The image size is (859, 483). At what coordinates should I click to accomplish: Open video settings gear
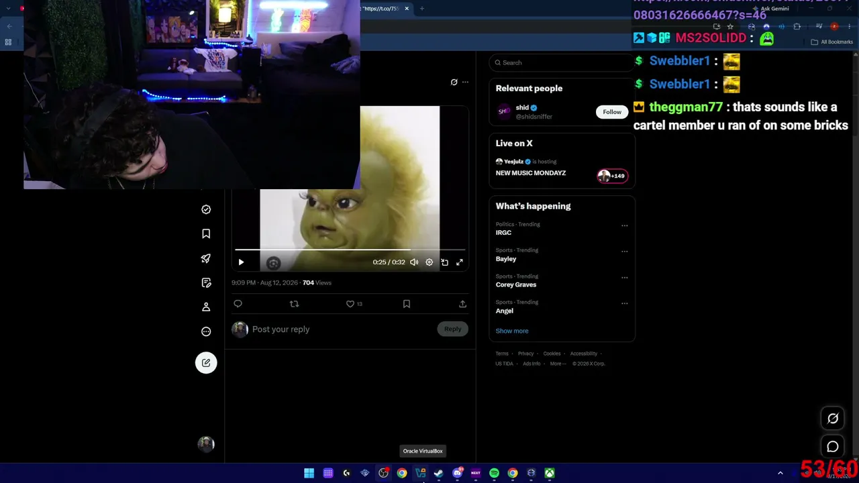pyautogui.click(x=429, y=262)
